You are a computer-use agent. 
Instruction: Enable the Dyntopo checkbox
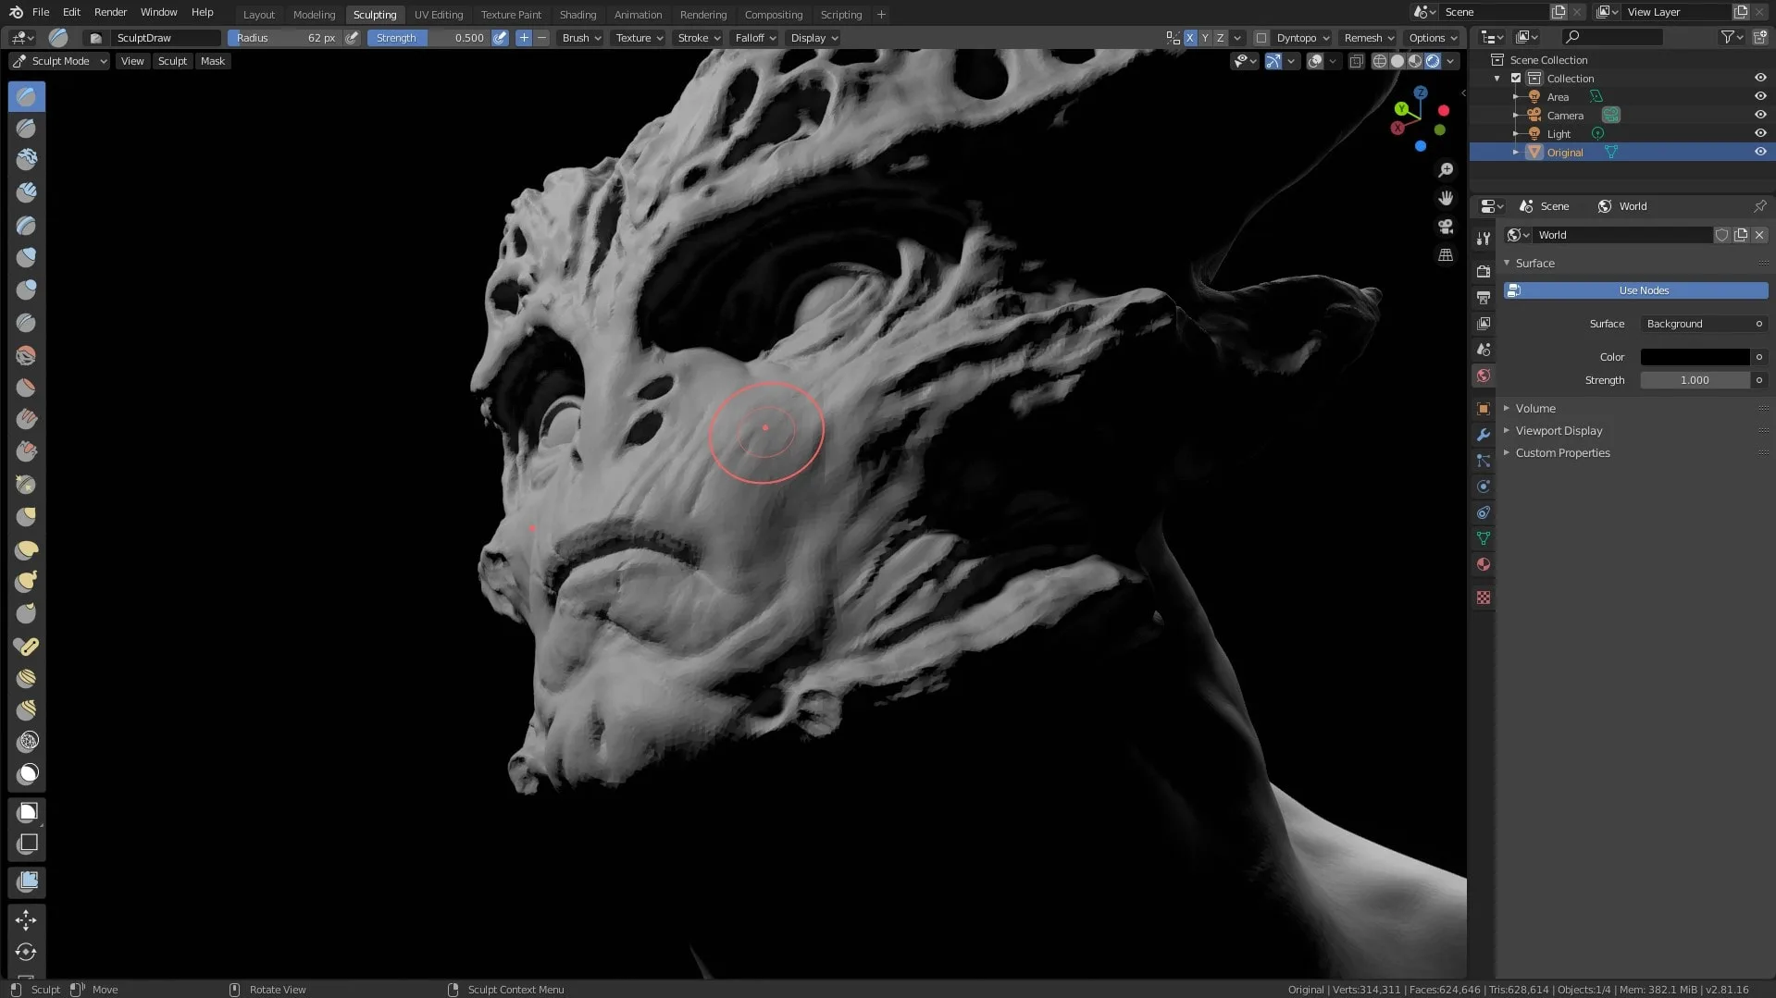[1261, 38]
